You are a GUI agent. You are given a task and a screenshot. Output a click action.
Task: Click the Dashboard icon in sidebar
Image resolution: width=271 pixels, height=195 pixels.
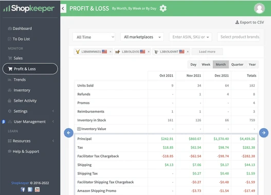coord(10,28)
